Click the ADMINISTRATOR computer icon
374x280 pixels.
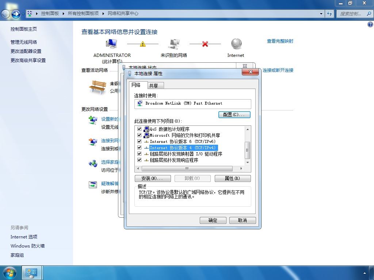pos(111,44)
